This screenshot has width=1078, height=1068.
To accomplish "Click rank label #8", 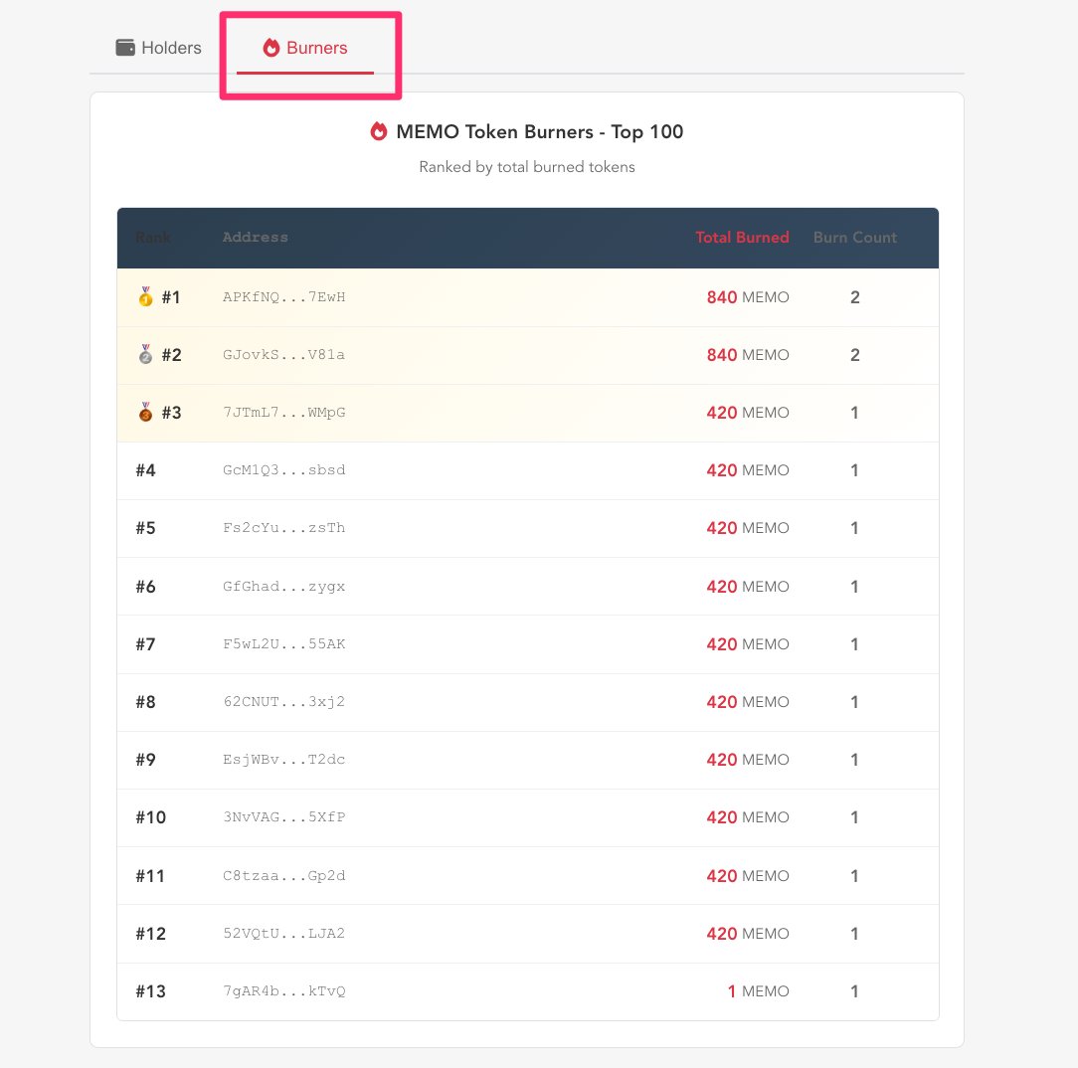I will click(x=146, y=702).
